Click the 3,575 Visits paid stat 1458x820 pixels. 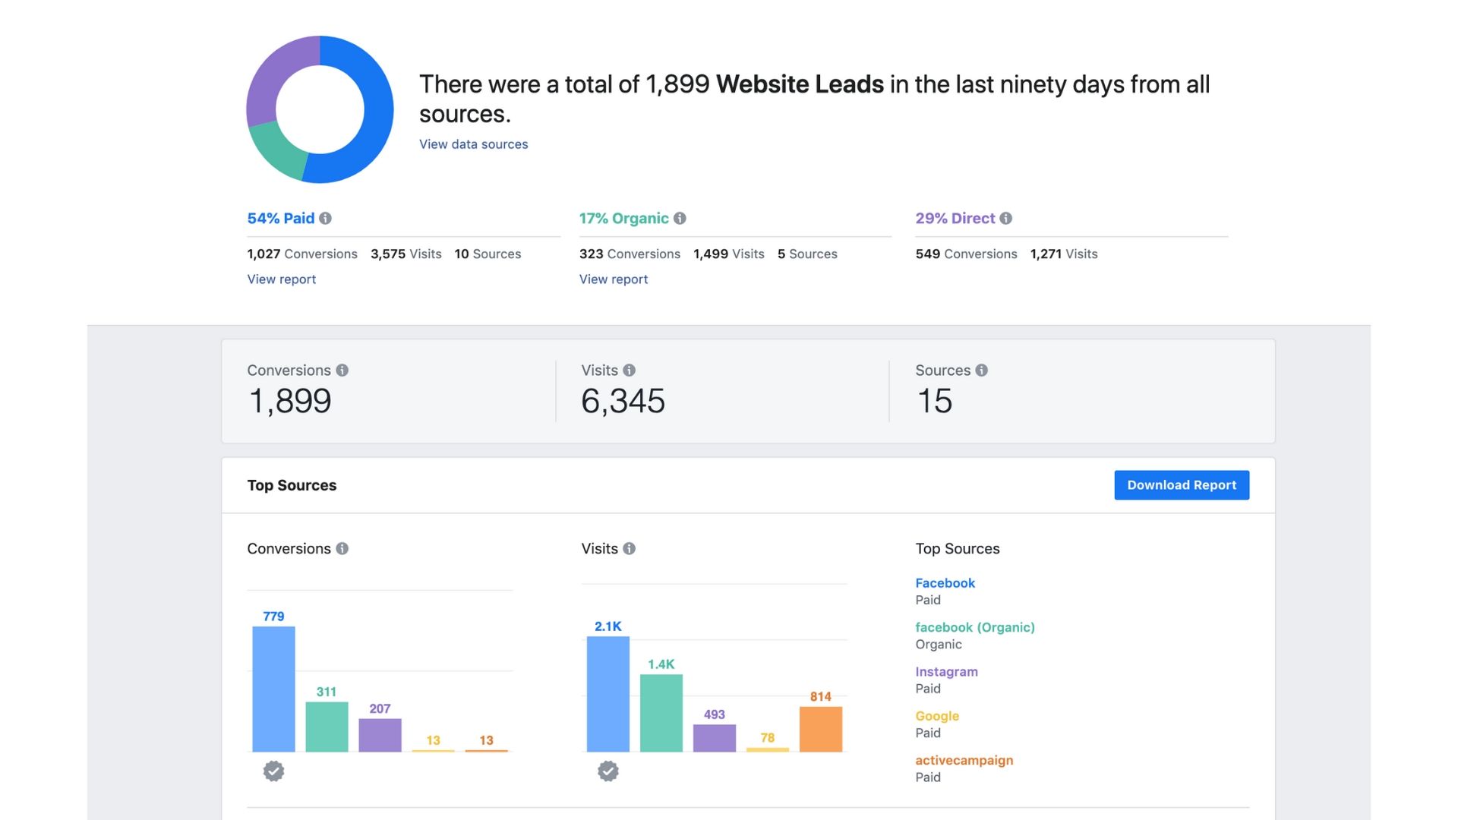(x=406, y=254)
